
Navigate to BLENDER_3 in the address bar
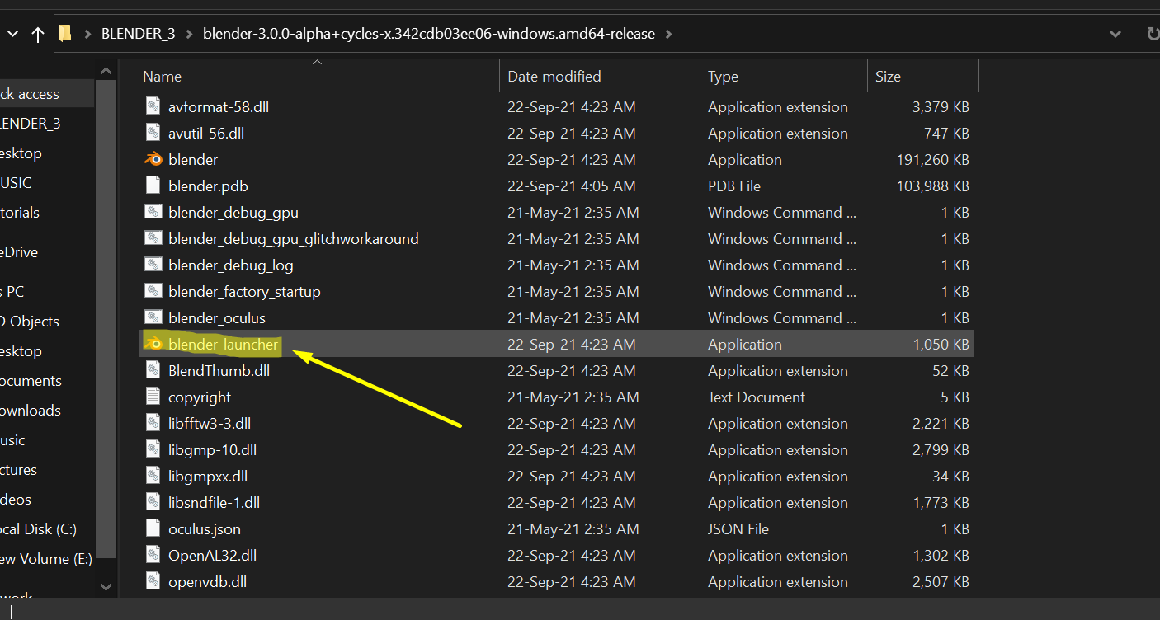point(138,34)
